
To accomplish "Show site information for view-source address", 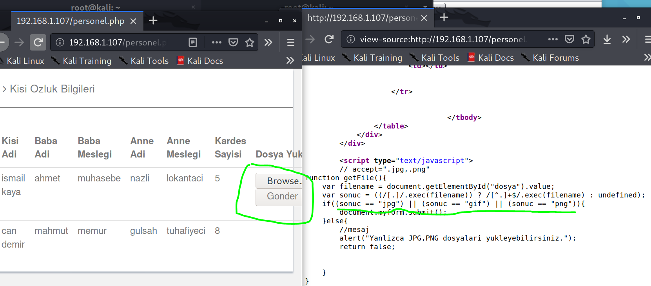I will (351, 39).
